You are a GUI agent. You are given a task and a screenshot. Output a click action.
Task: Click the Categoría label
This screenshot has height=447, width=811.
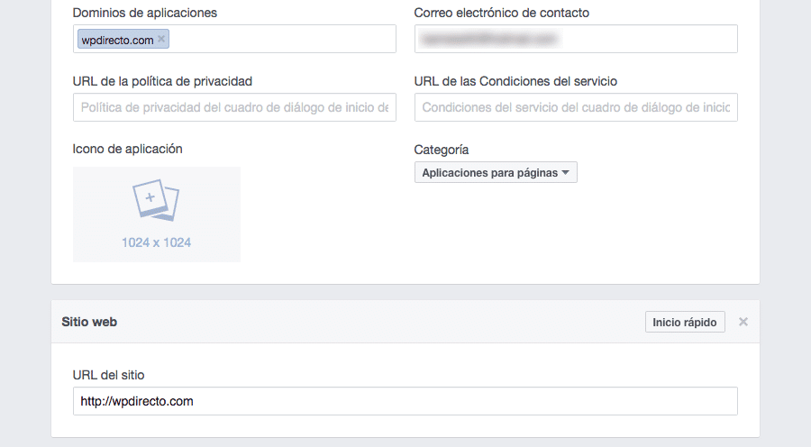[442, 150]
